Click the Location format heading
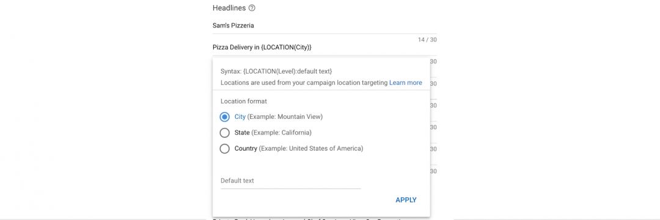The height and width of the screenshot is (220, 660). (244, 101)
